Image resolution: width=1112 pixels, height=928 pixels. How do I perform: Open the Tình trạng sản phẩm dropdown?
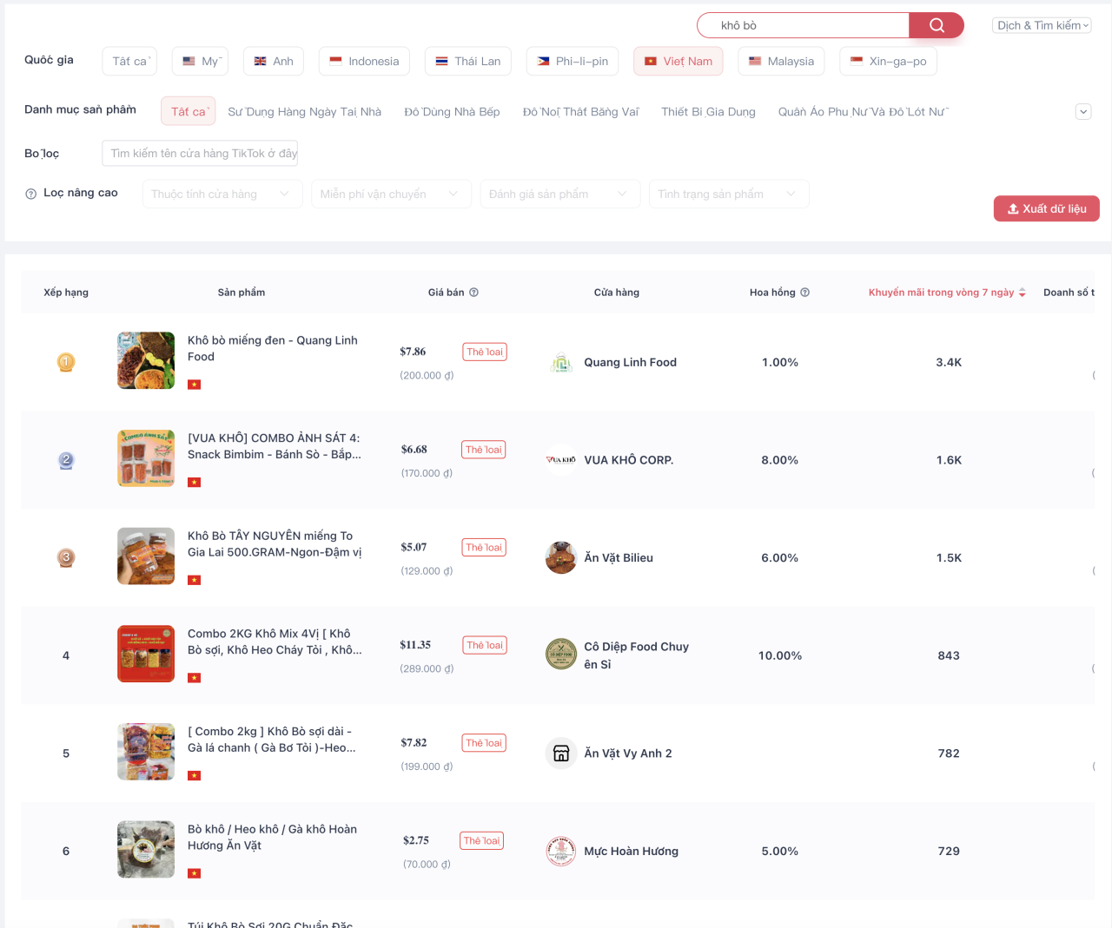click(x=729, y=194)
